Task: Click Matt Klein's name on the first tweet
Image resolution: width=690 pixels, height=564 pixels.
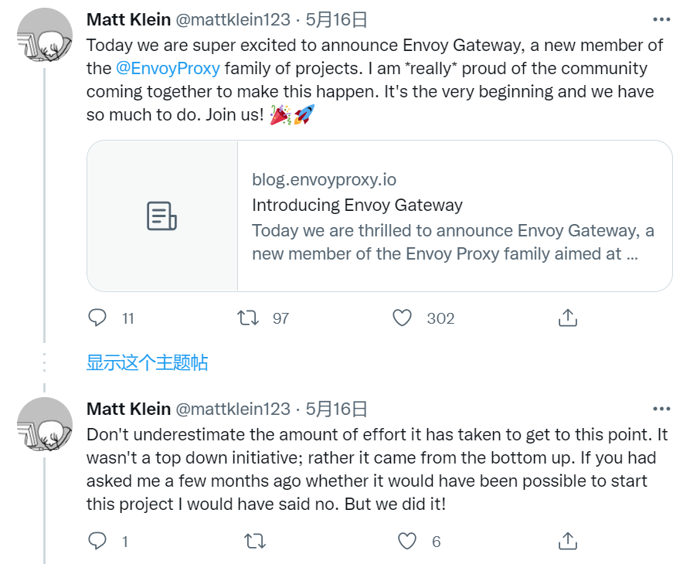Action: (x=128, y=19)
